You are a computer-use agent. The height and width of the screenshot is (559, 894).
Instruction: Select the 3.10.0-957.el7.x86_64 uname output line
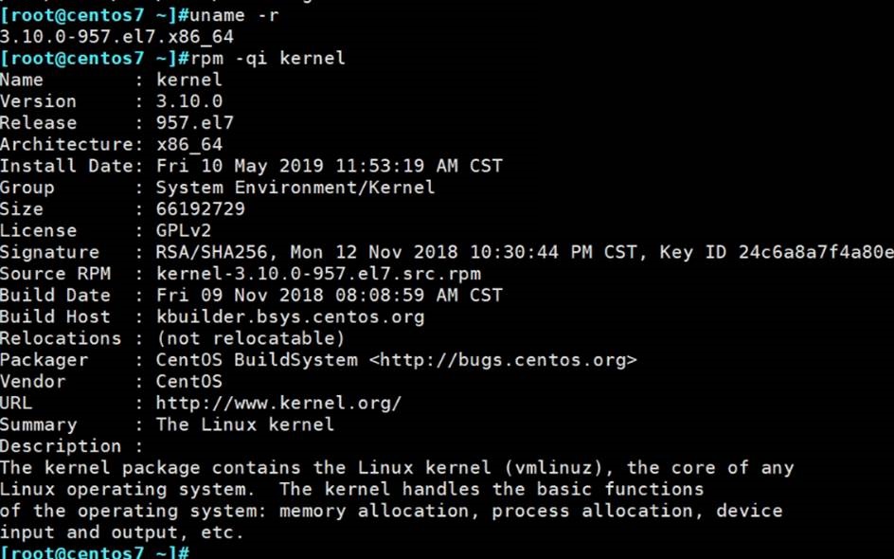116,37
